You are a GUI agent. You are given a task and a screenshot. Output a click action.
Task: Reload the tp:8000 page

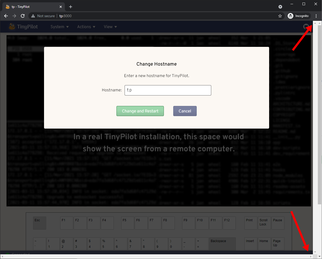pyautogui.click(x=23, y=16)
